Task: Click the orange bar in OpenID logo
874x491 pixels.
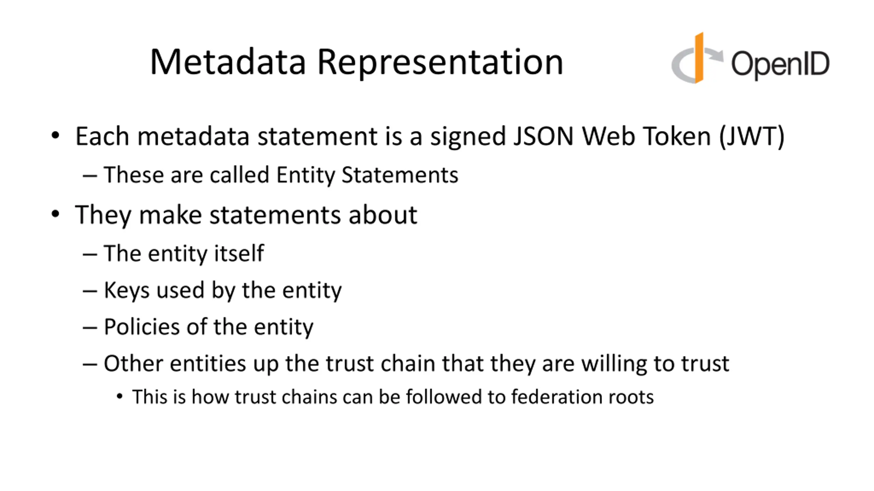Action: (699, 58)
